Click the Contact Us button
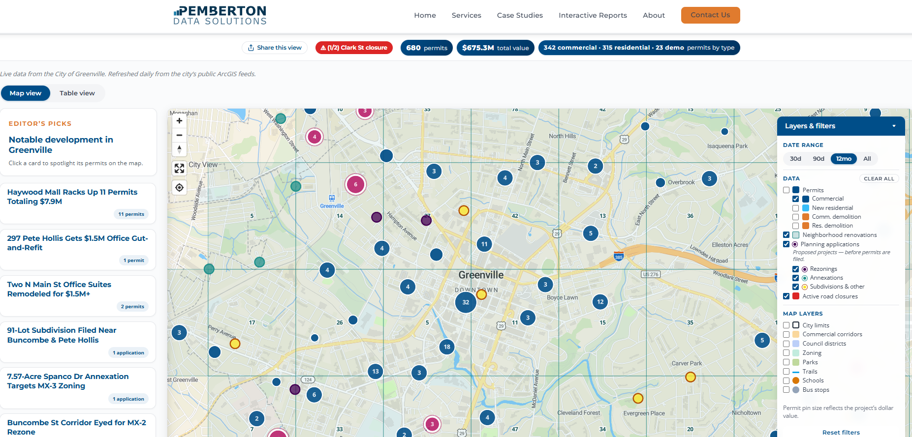The image size is (912, 437). [x=710, y=15]
